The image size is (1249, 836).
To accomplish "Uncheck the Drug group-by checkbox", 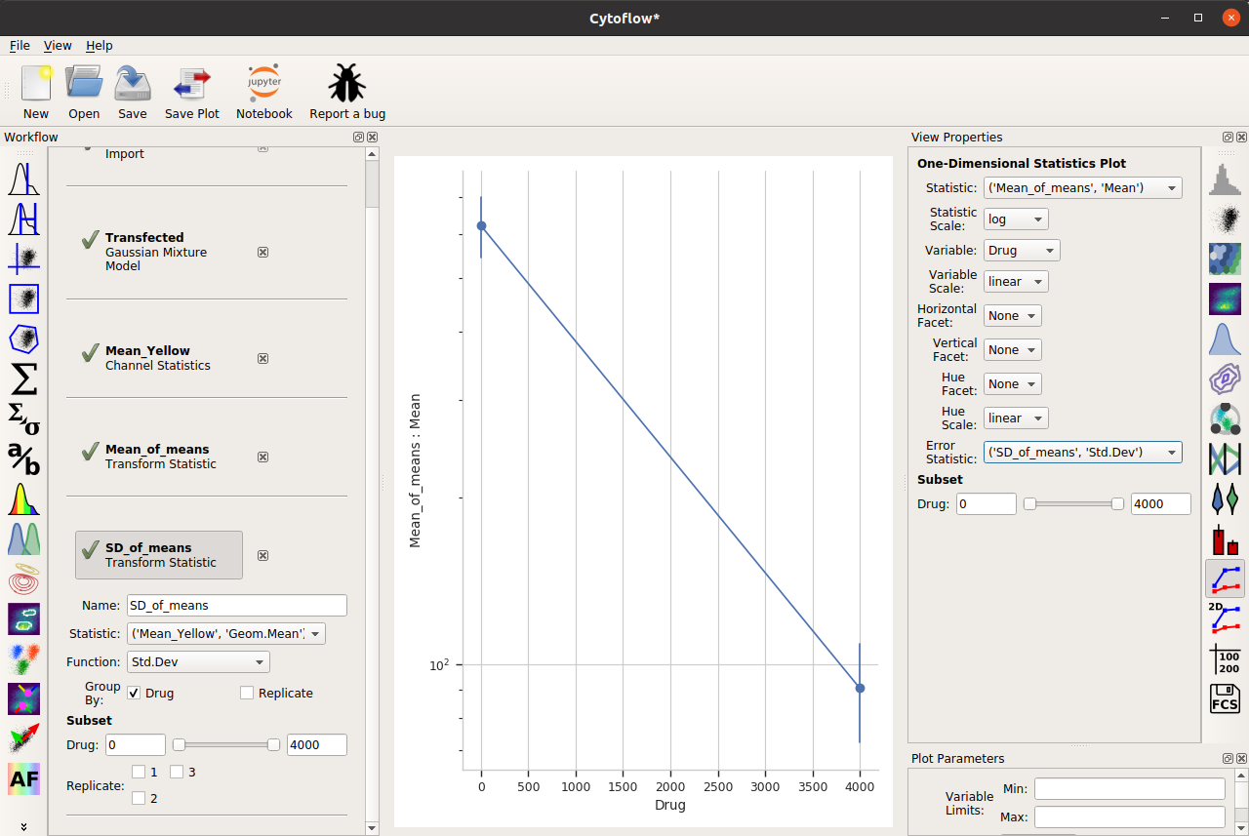I will [134, 693].
